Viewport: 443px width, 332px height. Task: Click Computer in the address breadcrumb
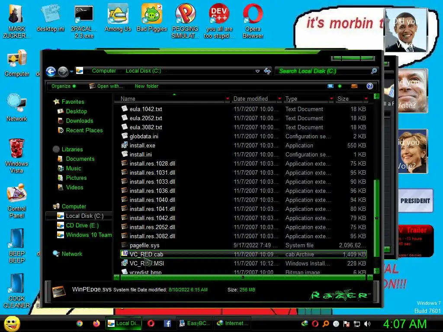[104, 71]
